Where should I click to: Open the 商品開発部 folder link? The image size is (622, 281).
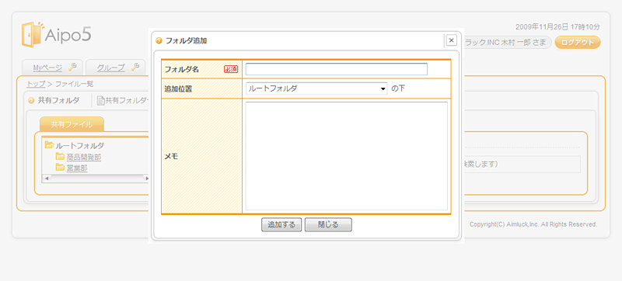[x=84, y=157]
